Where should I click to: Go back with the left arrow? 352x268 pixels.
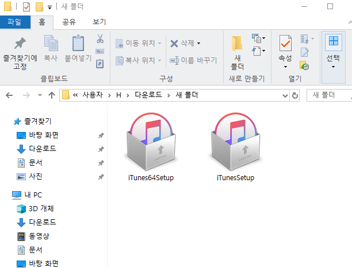click(x=9, y=95)
